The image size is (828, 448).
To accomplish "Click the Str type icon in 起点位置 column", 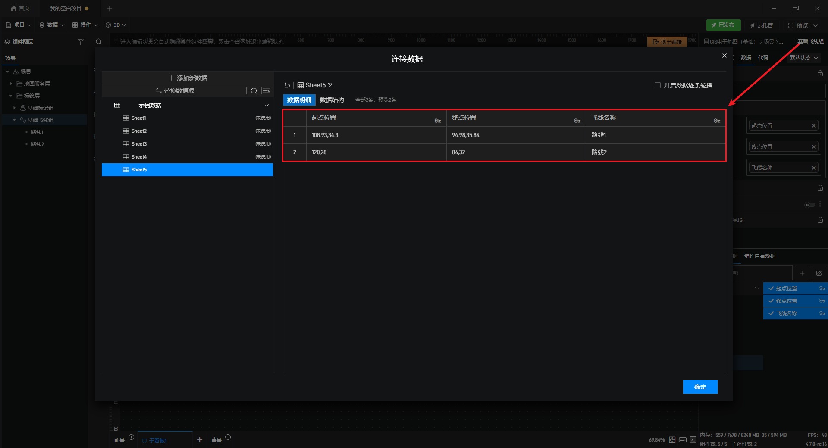I will [437, 121].
